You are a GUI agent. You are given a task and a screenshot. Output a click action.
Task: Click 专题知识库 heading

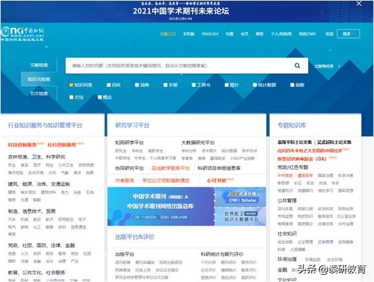click(292, 125)
